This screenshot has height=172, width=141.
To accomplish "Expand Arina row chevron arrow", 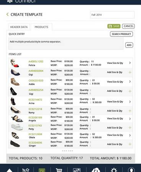I will click(130, 102).
